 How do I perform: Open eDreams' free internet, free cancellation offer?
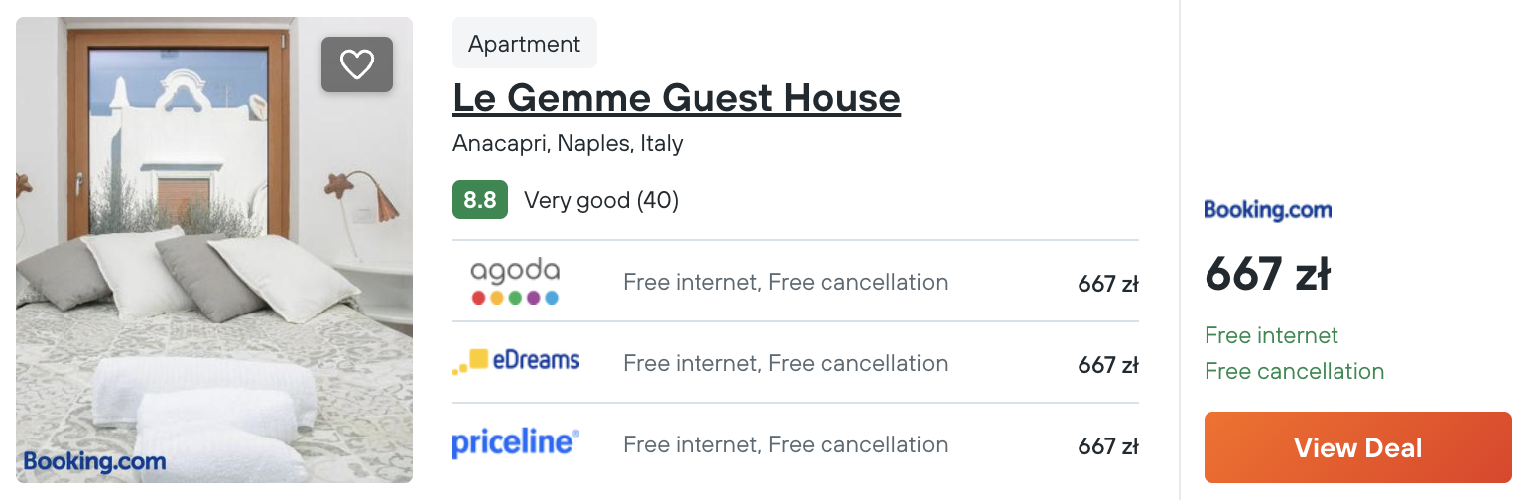(785, 363)
